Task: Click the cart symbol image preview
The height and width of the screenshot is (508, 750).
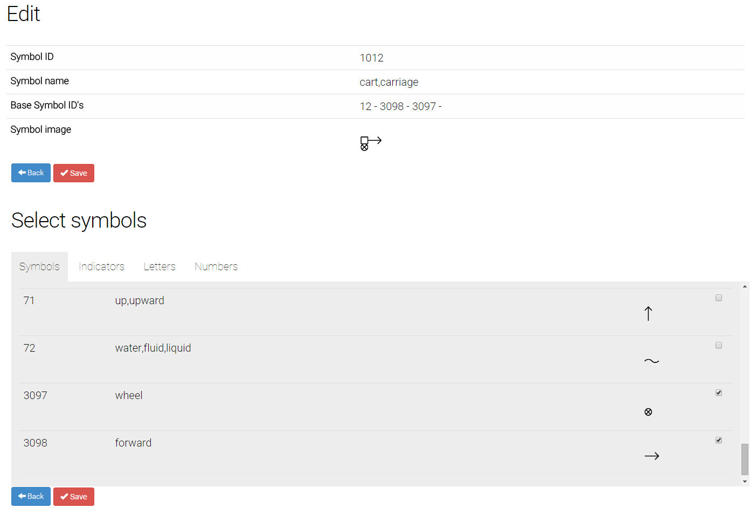Action: point(371,143)
